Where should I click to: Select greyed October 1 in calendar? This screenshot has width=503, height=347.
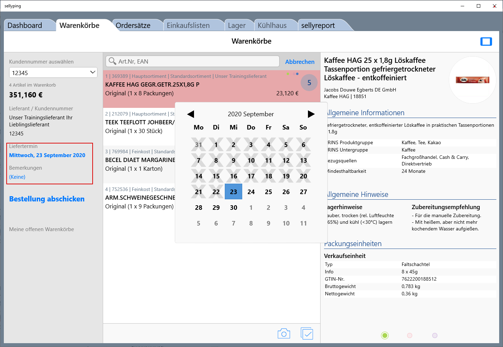[x=251, y=207]
